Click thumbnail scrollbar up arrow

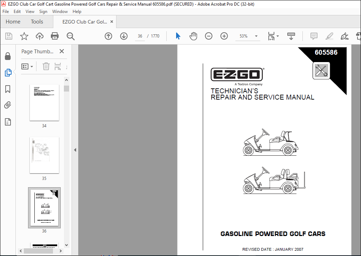click(67, 80)
